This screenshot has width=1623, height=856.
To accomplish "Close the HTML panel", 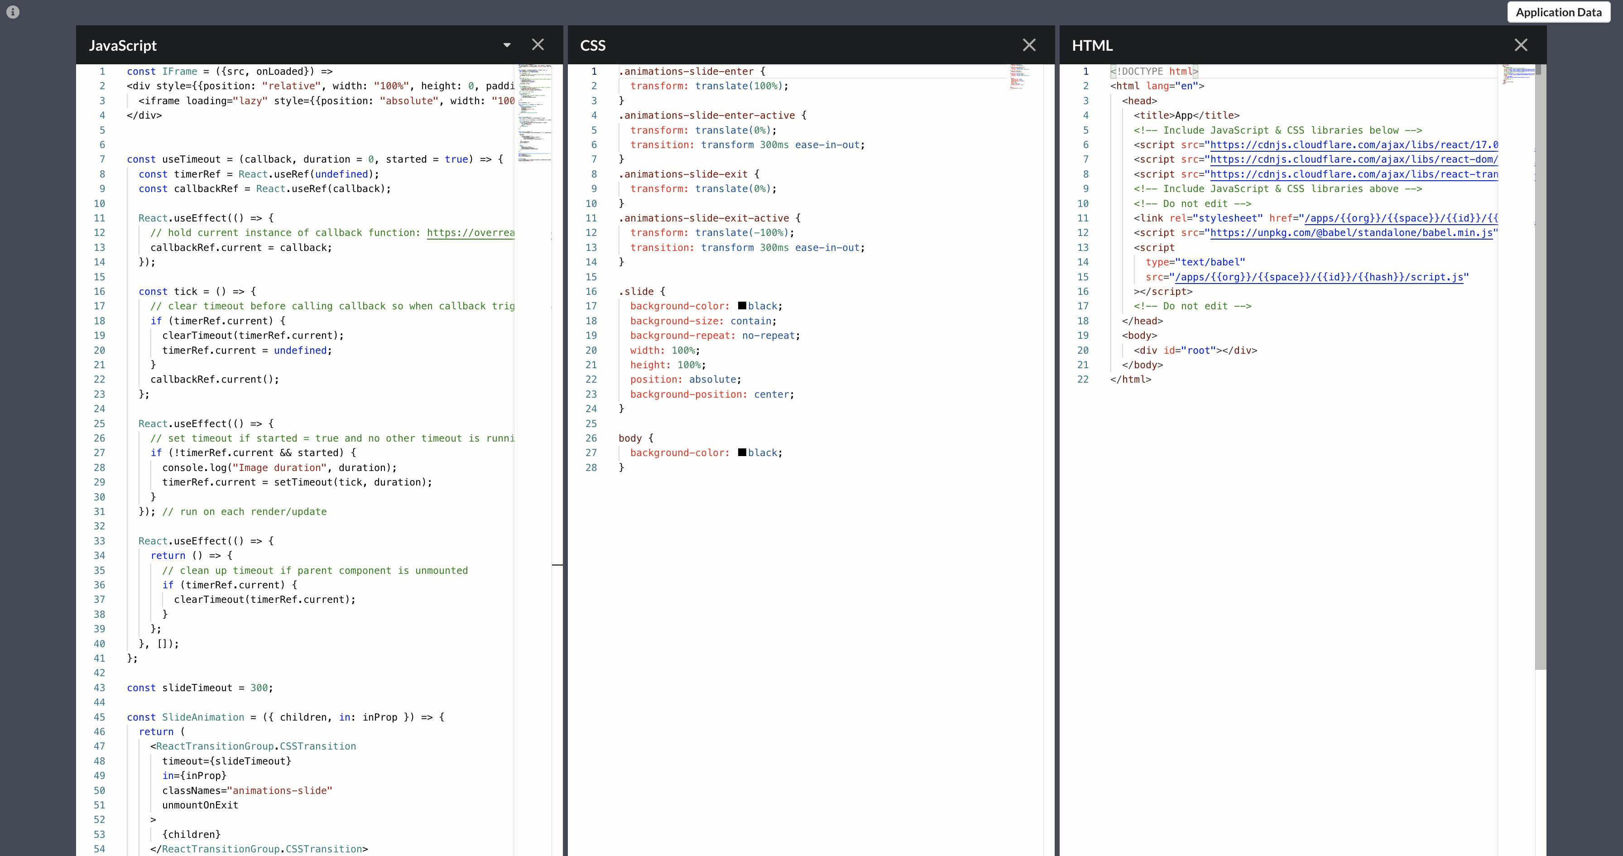I will tap(1521, 45).
